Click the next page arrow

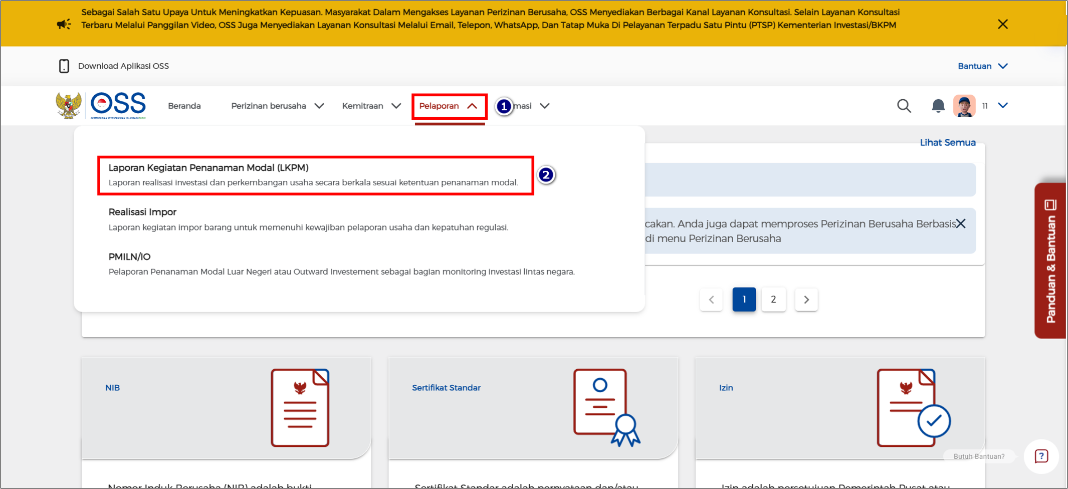[x=806, y=299]
